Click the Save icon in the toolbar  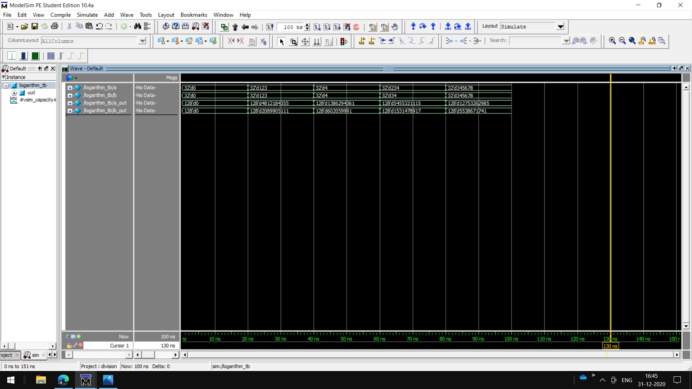click(x=35, y=26)
